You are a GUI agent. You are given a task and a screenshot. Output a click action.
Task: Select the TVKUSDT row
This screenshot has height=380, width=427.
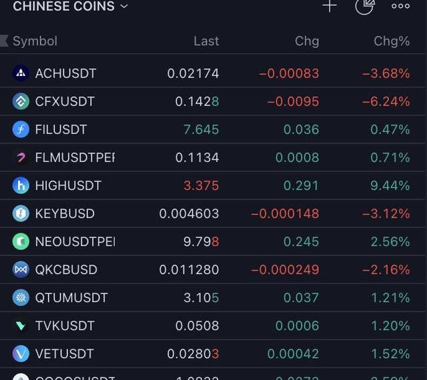213,325
